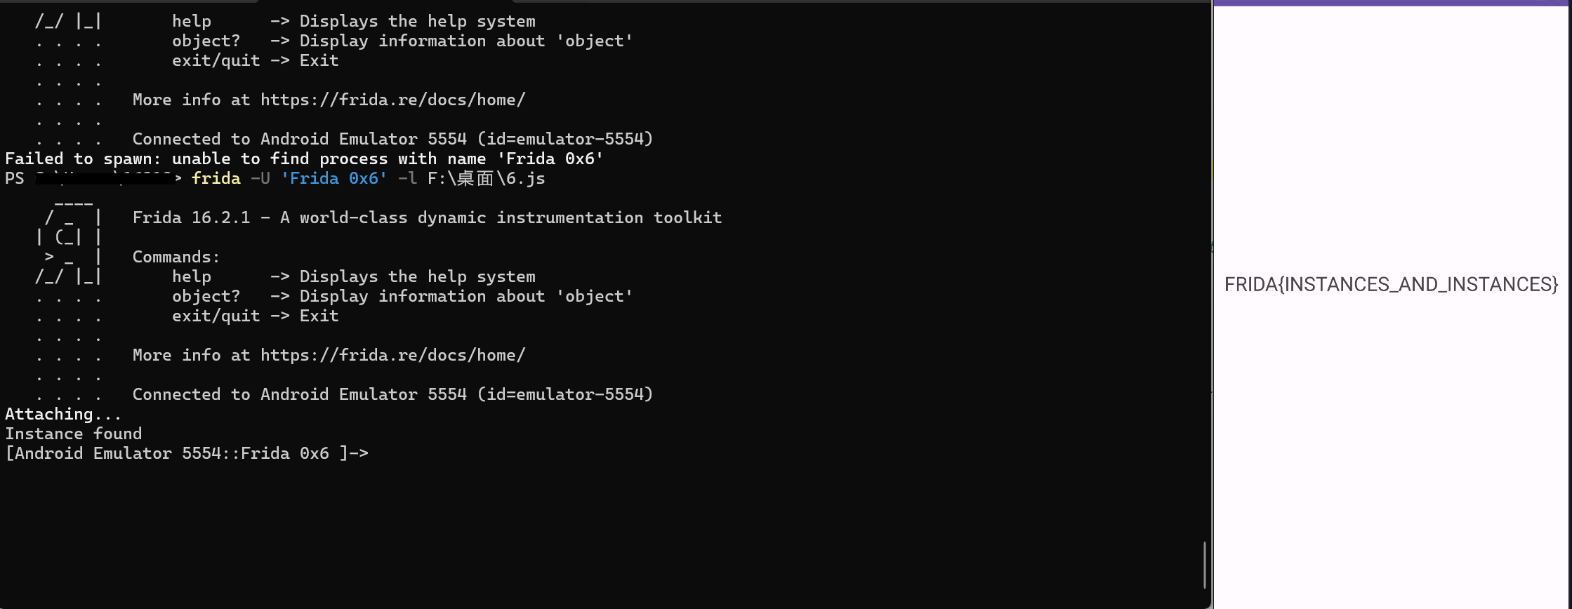Click the blue 'Frida 0x6' command argument
Viewport: 1572px width, 609px height.
[333, 178]
